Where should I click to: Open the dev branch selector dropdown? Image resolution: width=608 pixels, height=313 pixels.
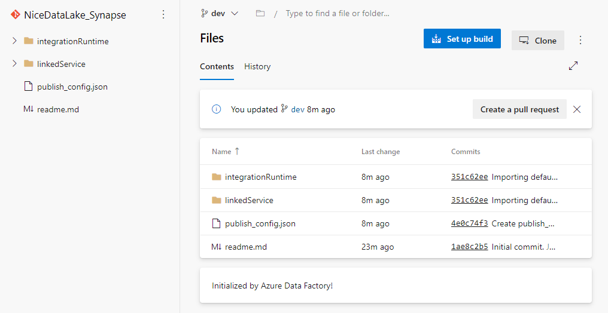tap(220, 14)
